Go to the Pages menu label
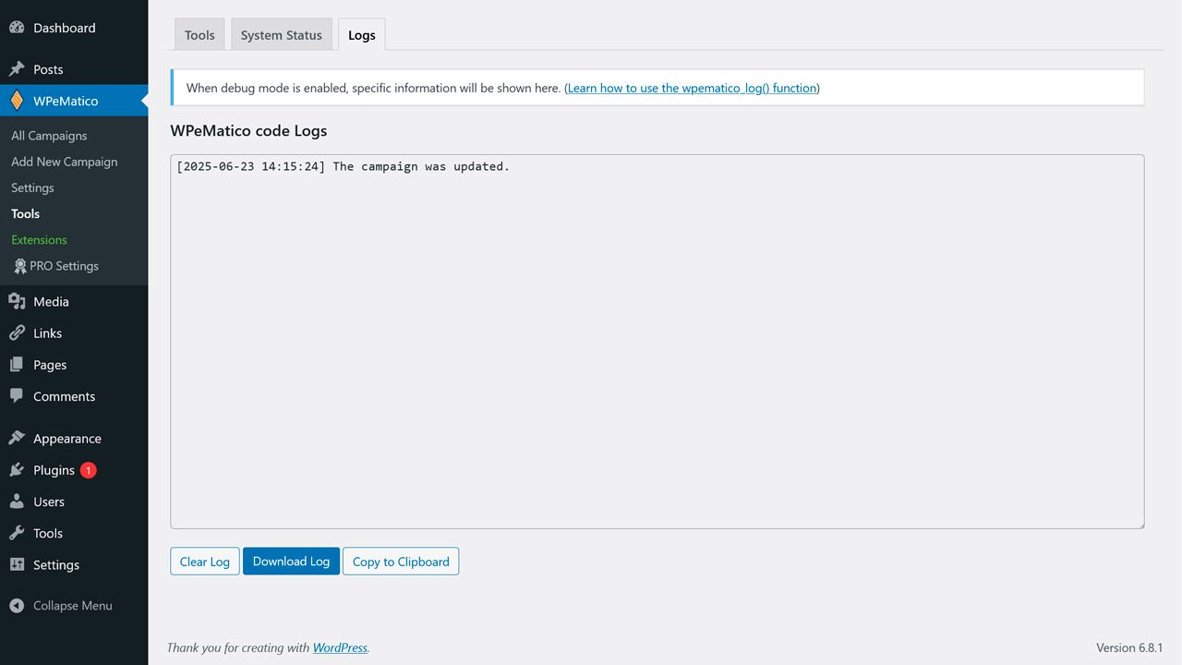 click(x=50, y=365)
